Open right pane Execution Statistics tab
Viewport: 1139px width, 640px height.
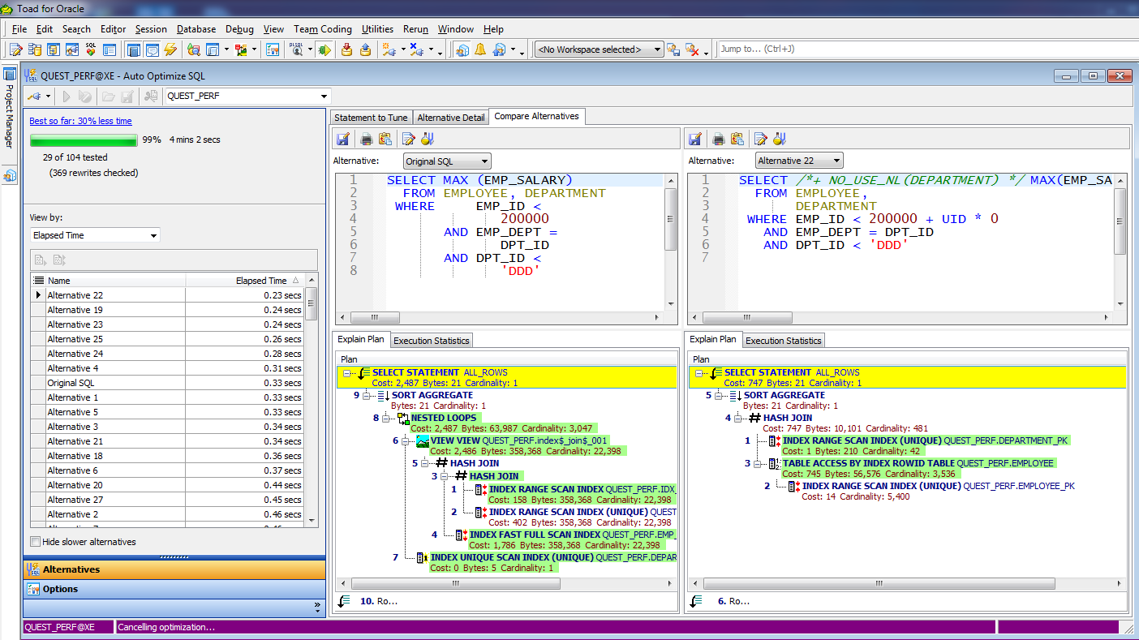click(x=783, y=341)
